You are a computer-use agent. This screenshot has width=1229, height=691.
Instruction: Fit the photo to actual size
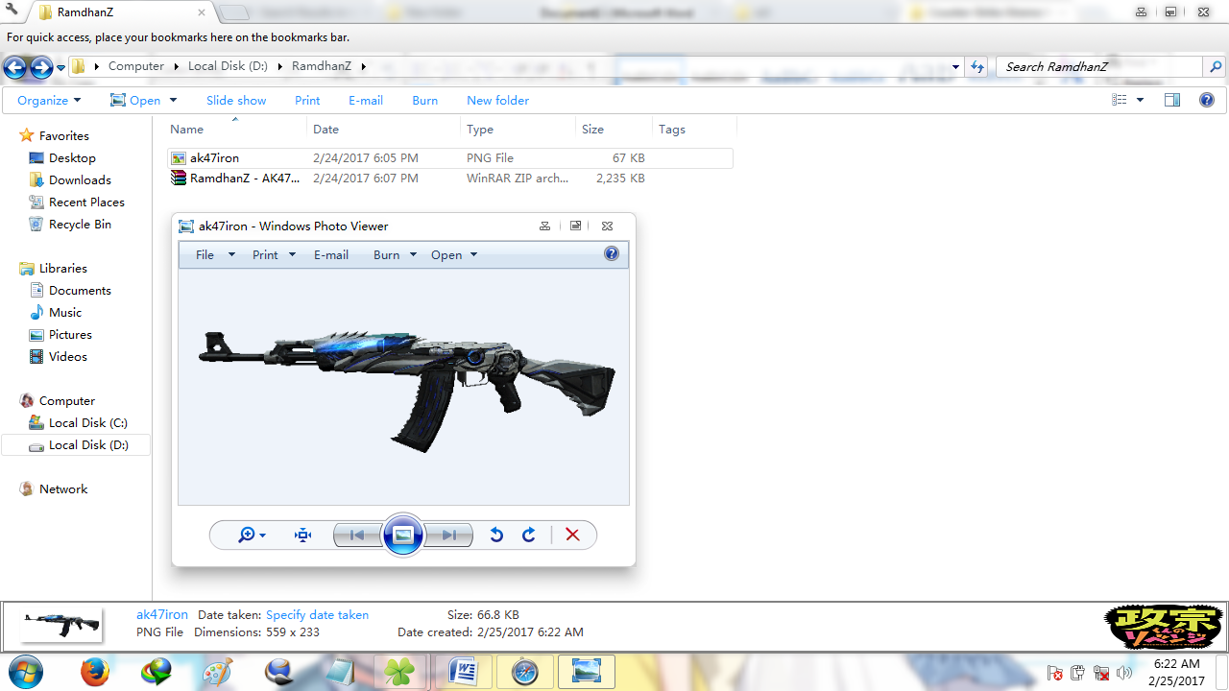(303, 536)
